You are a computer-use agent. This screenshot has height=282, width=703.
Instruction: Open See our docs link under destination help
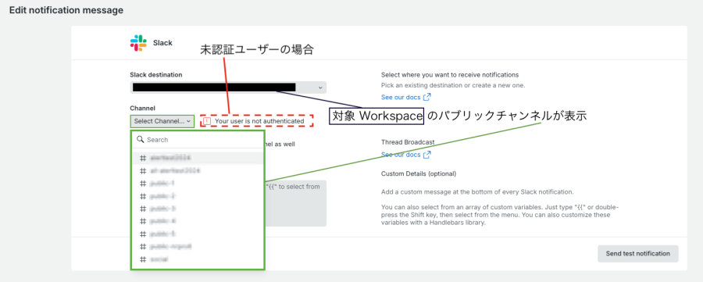click(x=405, y=97)
